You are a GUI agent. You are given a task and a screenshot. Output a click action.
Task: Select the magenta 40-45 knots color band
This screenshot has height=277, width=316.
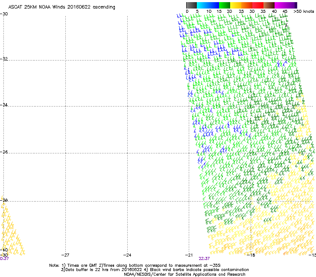coord(280,5)
